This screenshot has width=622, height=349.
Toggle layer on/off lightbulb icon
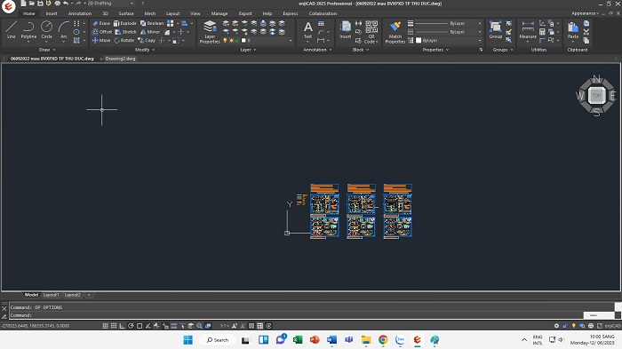coord(225,41)
